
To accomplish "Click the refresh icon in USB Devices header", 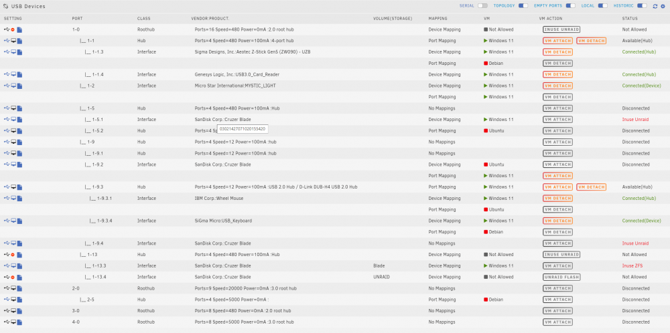I will (x=655, y=7).
